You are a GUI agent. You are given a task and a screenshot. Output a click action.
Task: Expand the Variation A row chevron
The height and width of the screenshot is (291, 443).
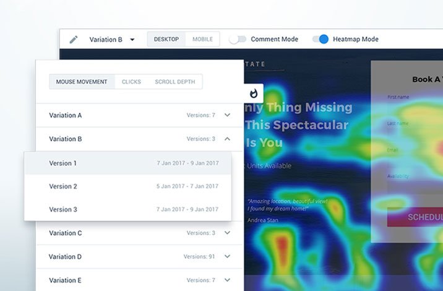(x=227, y=115)
